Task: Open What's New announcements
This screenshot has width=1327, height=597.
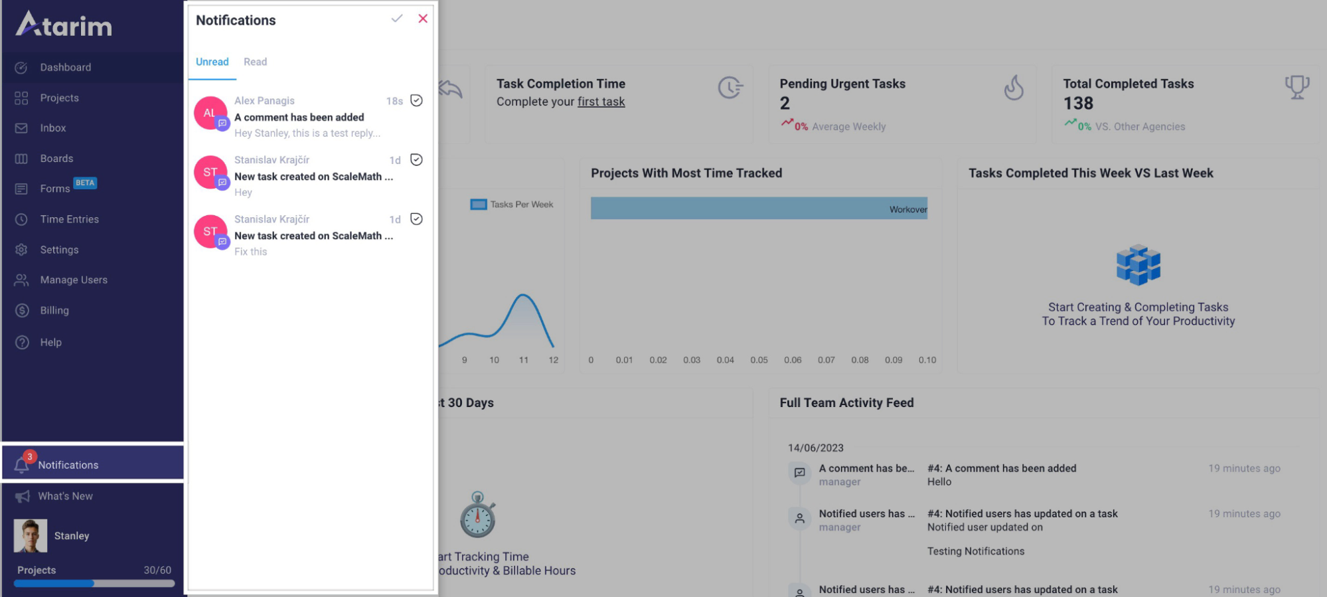Action: coord(64,496)
